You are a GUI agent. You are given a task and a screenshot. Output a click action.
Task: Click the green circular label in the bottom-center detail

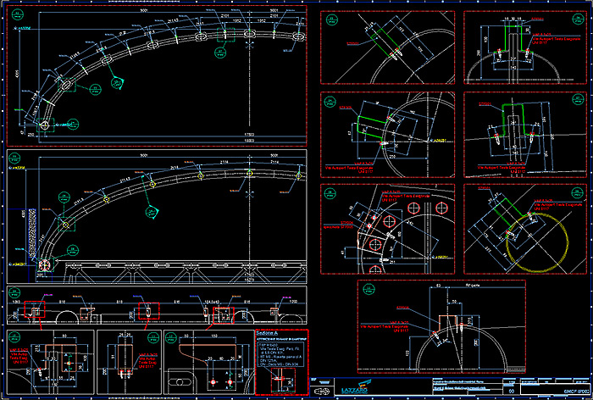[x=369, y=291]
